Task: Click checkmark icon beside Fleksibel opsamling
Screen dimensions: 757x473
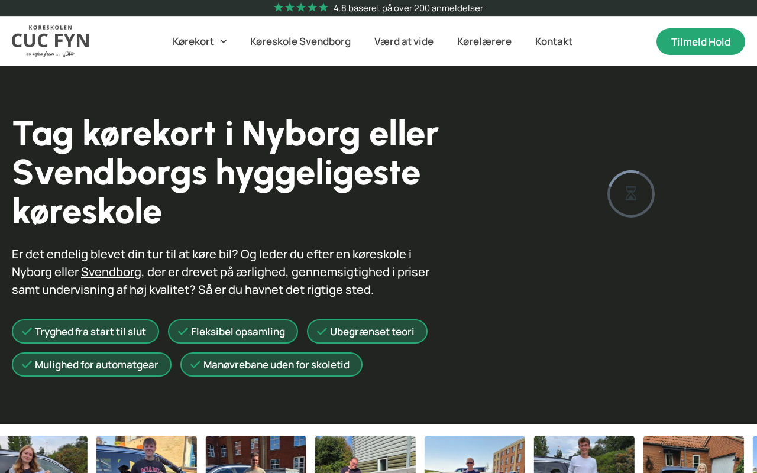Action: (x=183, y=332)
